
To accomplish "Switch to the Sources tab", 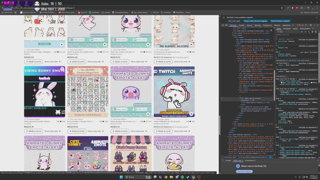I will 249,25.
